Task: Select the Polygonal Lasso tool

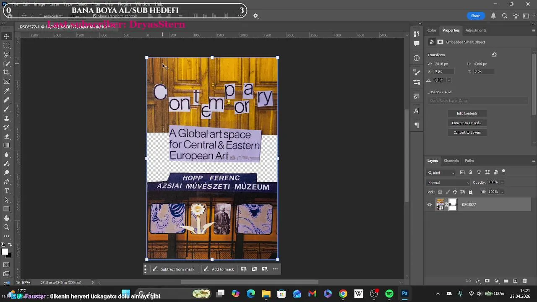Action: click(6, 55)
